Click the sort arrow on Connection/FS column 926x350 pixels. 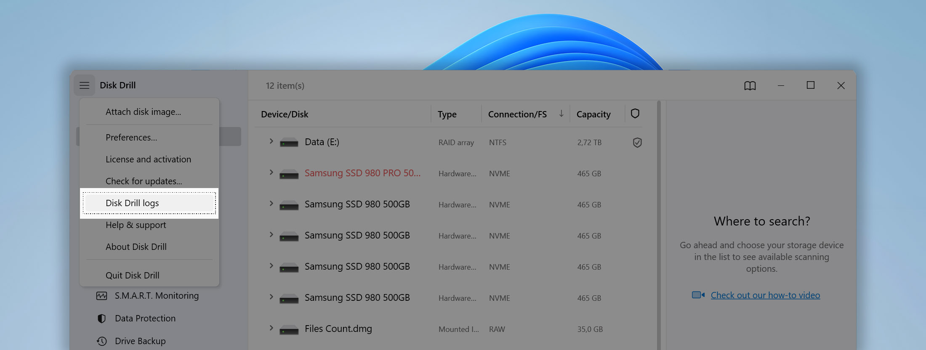[561, 114]
